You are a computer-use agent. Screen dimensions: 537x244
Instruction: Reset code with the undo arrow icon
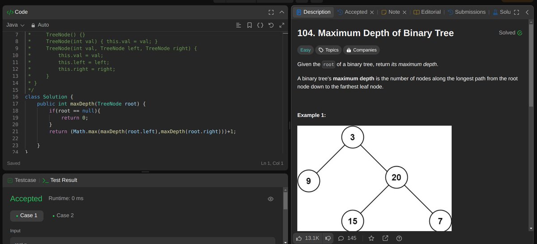tap(271, 25)
